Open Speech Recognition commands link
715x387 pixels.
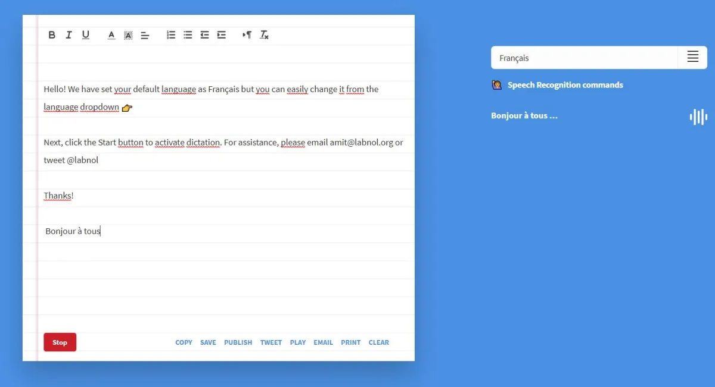(x=565, y=85)
